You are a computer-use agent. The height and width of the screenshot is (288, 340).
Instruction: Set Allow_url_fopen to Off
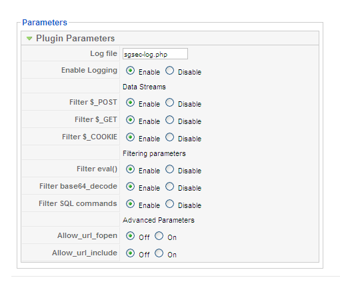coord(130,236)
